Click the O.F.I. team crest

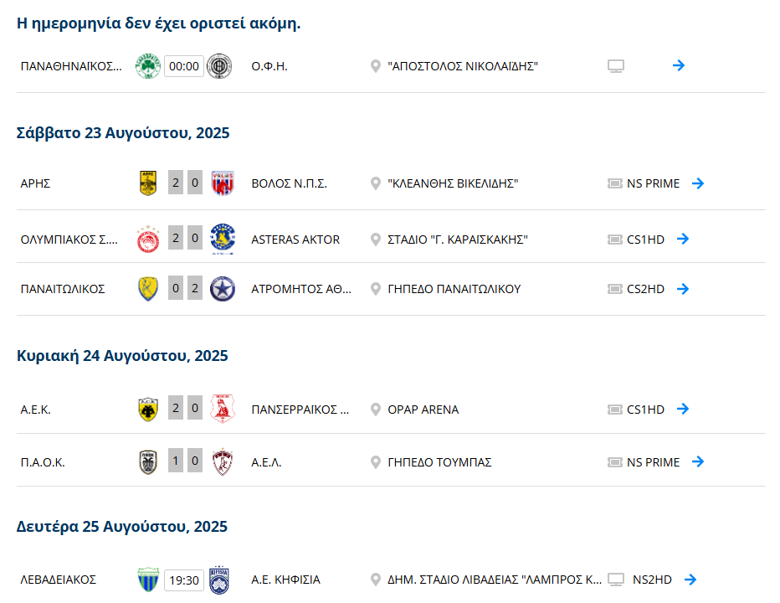pyautogui.click(x=219, y=66)
